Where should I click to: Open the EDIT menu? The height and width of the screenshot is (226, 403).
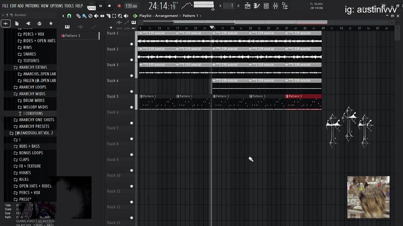pos(13,6)
